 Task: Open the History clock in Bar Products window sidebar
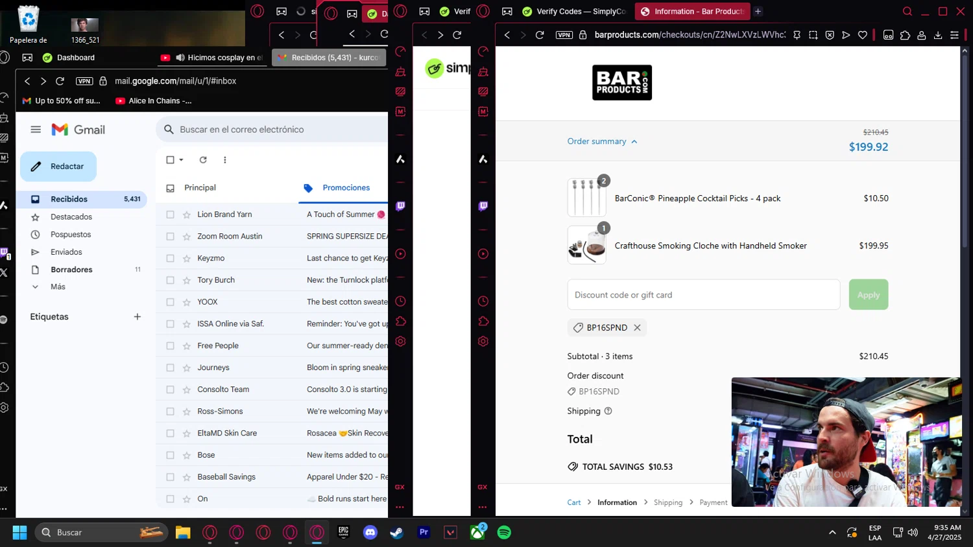point(483,301)
